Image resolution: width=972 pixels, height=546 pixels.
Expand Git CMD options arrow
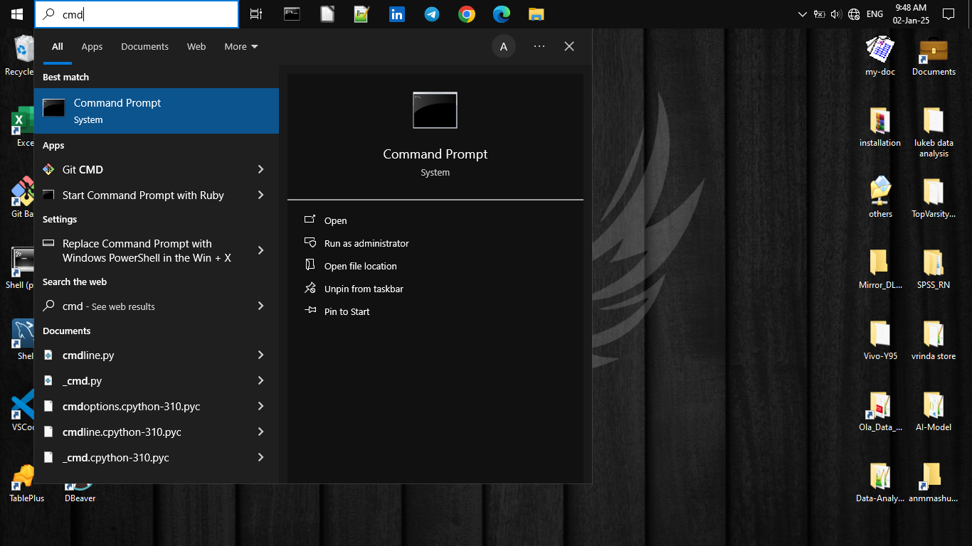point(260,169)
